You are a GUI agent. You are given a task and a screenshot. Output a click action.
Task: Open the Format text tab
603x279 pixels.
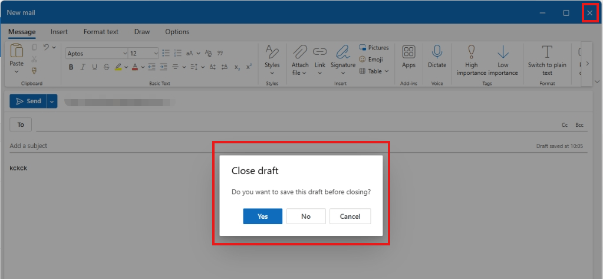[101, 32]
